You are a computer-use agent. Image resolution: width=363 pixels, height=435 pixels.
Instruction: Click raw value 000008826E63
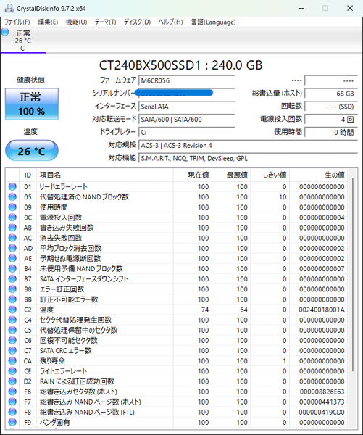tap(322, 391)
